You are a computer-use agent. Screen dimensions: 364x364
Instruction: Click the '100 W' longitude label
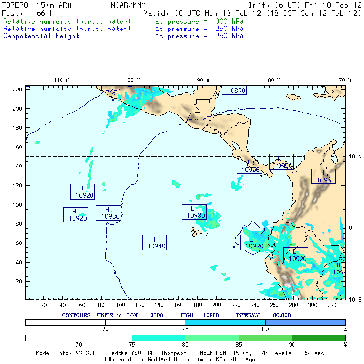(x=132, y=80)
